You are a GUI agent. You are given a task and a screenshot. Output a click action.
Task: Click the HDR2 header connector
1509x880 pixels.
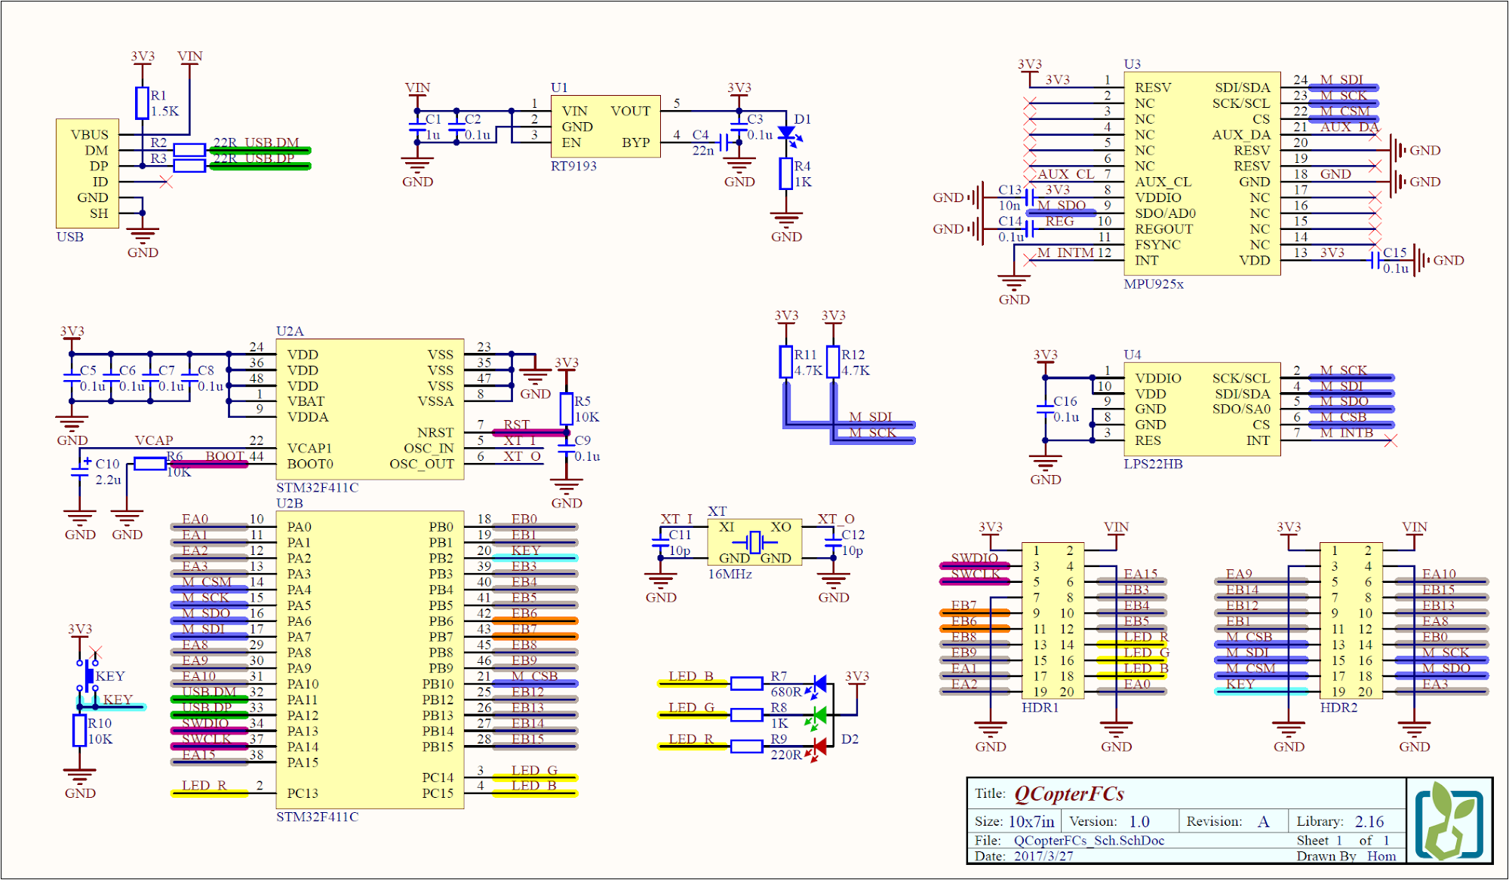[1351, 621]
